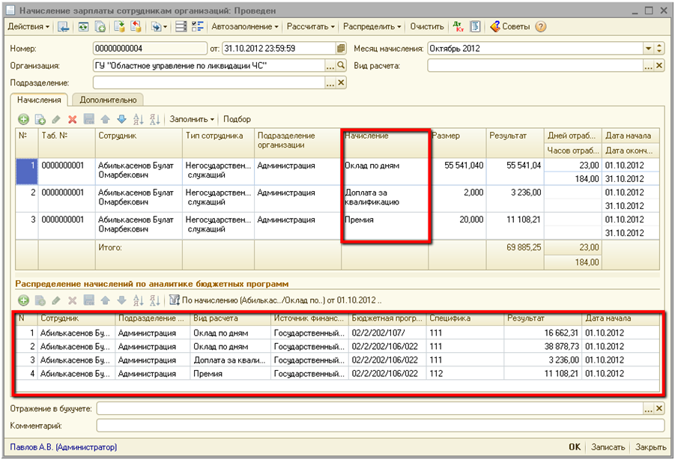The image size is (675, 460).
Task: Click the Дт/Кт postings icon in top toolbar
Action: (x=458, y=26)
